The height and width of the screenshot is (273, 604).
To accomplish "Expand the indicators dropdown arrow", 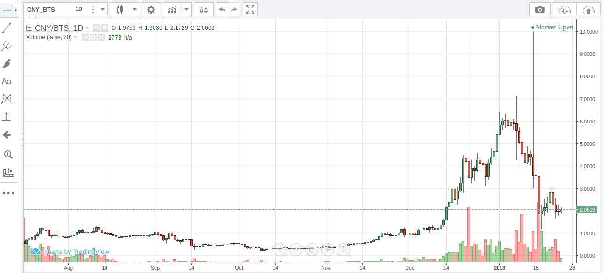I will tap(187, 9).
